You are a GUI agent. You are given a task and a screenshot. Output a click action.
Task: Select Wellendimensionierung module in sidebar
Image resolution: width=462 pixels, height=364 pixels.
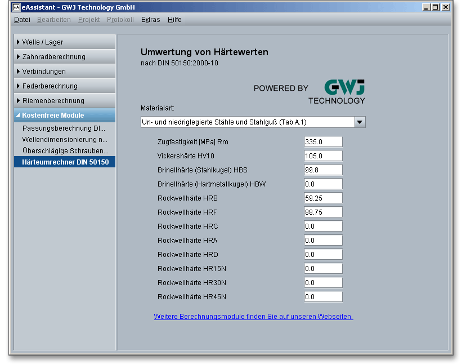coord(65,140)
